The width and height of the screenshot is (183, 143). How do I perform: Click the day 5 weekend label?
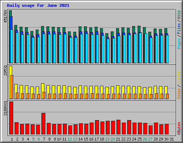[x=33, y=139]
